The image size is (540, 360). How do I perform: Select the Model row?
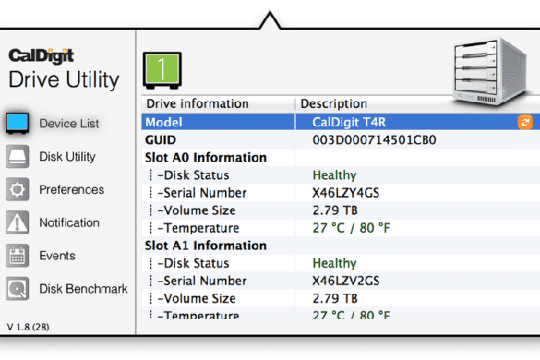tap(341, 122)
